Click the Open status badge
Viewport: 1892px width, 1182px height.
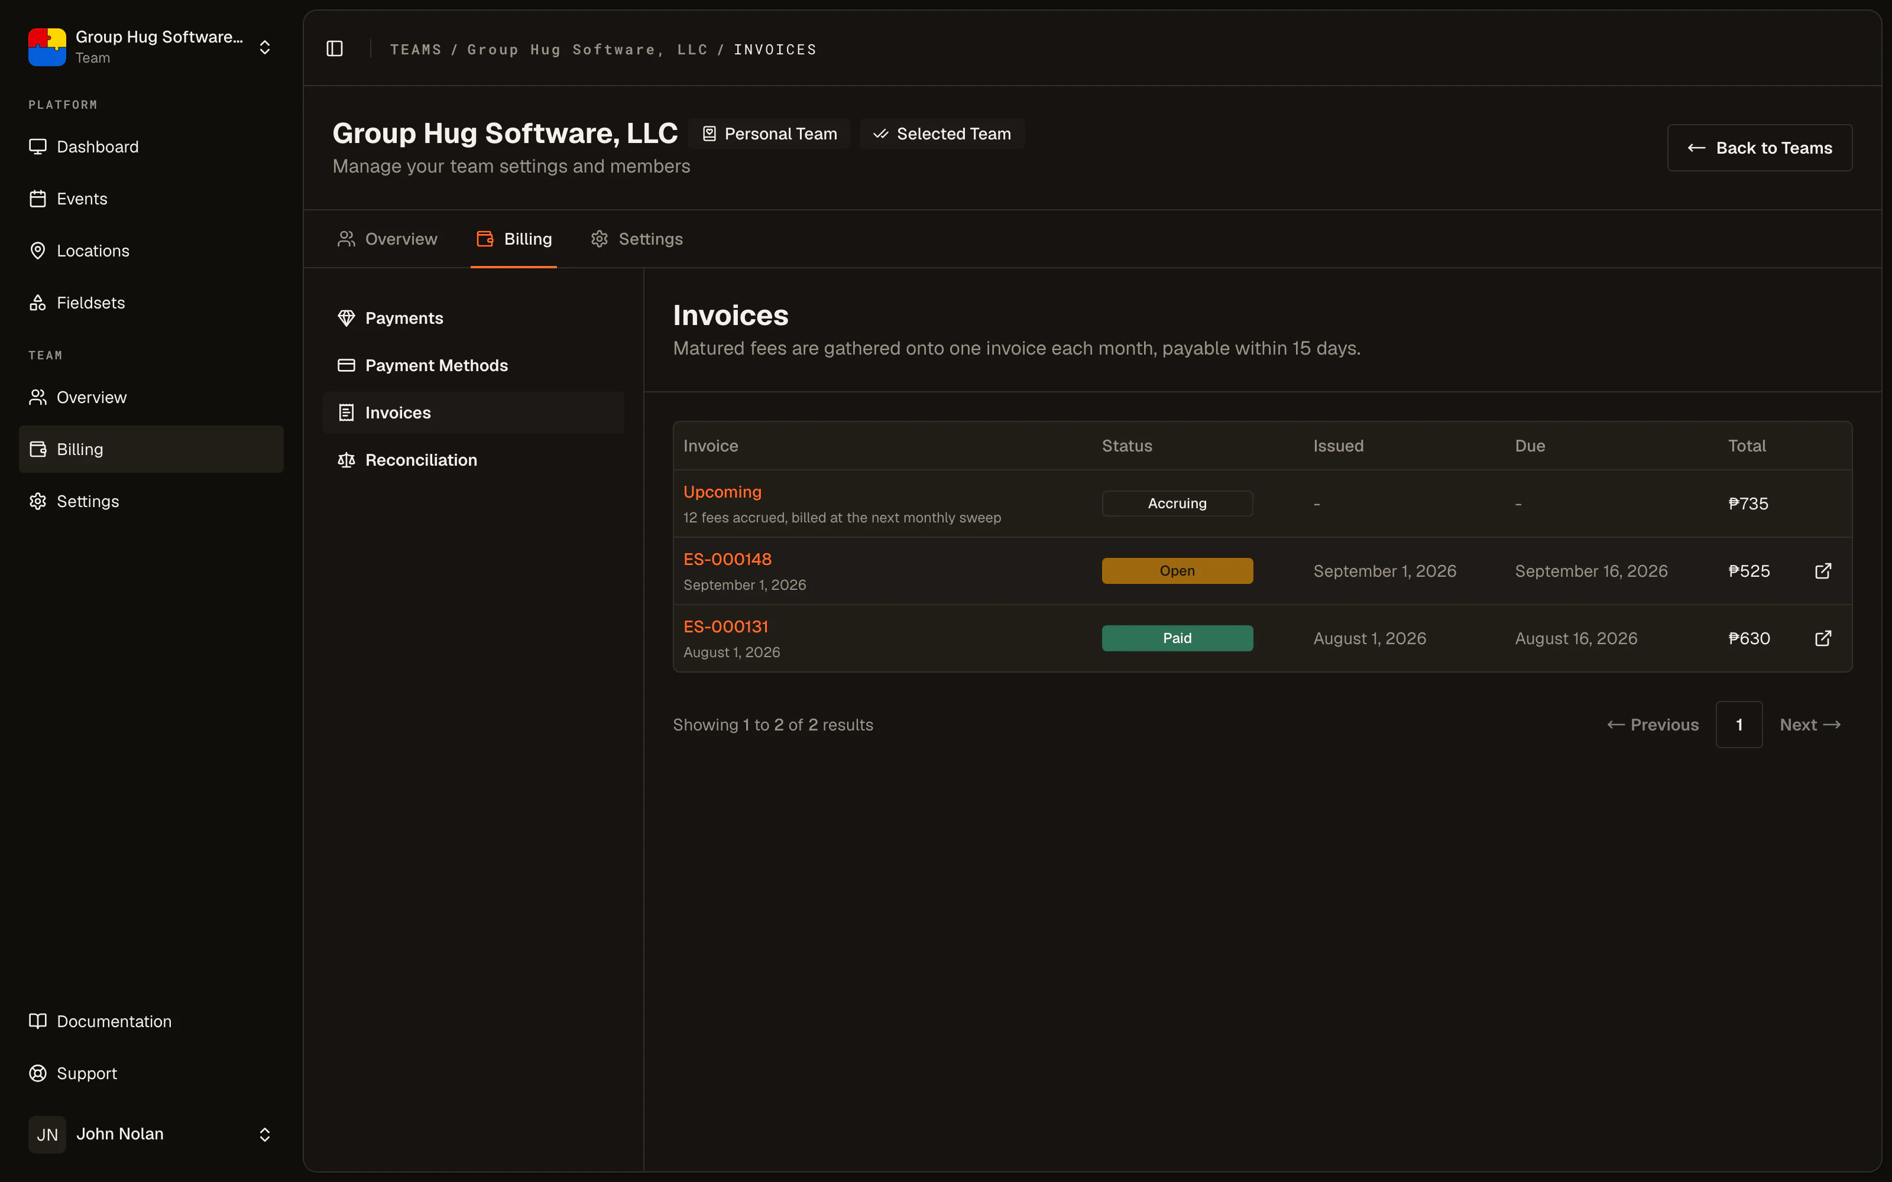[x=1177, y=571]
